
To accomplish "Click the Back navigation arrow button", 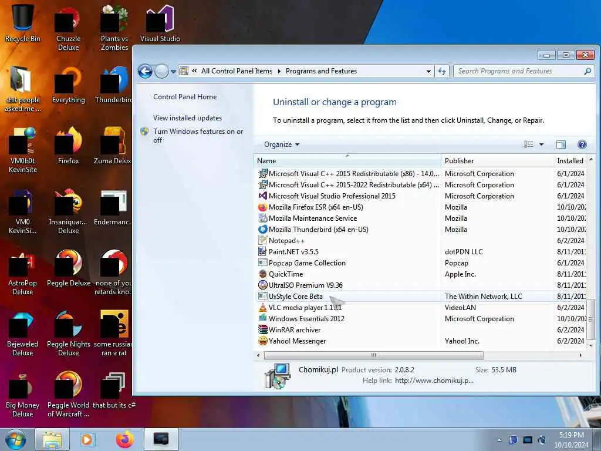I will [145, 71].
